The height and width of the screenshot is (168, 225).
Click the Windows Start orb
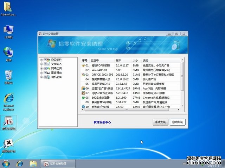click(x=6, y=164)
